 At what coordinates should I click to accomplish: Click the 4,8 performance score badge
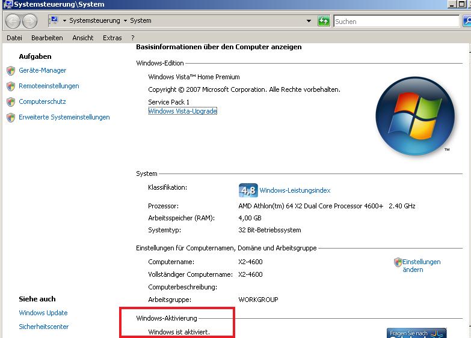tap(248, 190)
